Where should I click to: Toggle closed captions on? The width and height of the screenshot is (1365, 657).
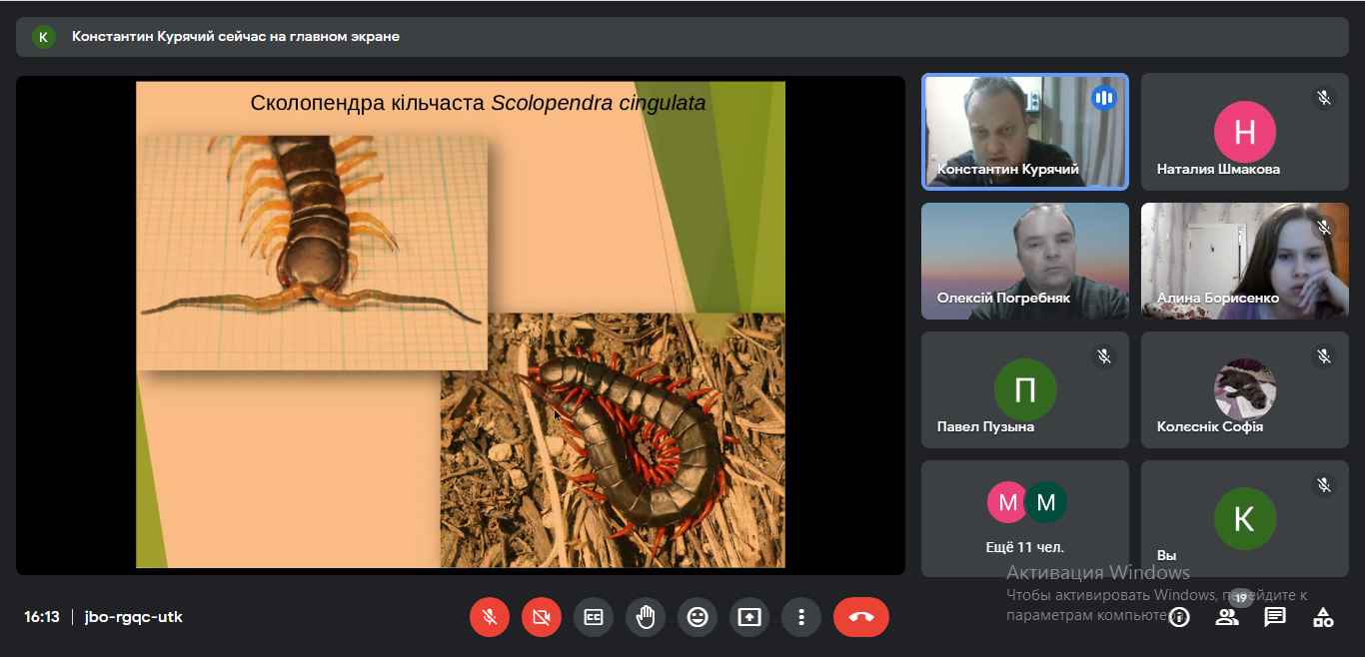(594, 617)
